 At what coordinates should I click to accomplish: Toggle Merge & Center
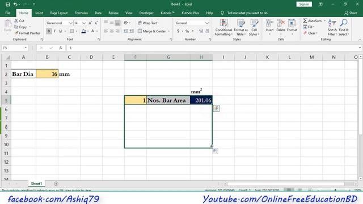pyautogui.click(x=152, y=31)
